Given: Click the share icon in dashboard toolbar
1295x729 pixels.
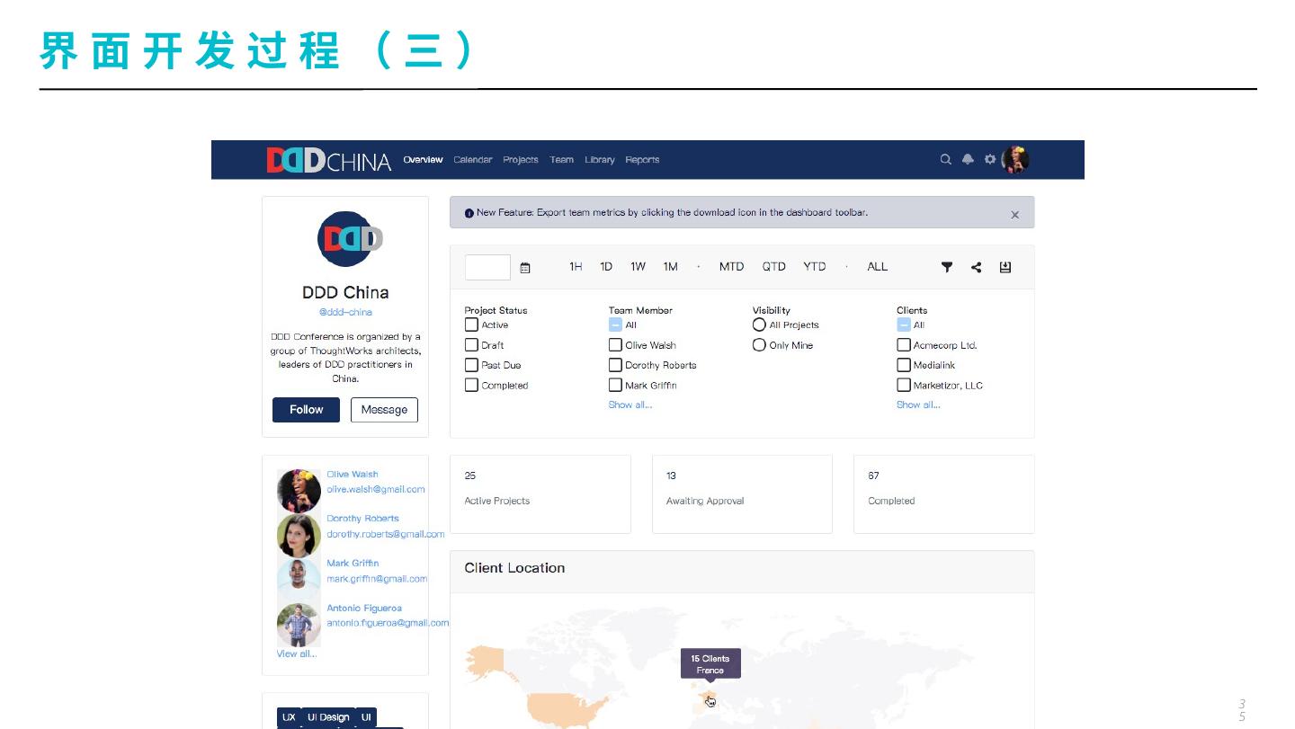Looking at the screenshot, I should tap(977, 267).
